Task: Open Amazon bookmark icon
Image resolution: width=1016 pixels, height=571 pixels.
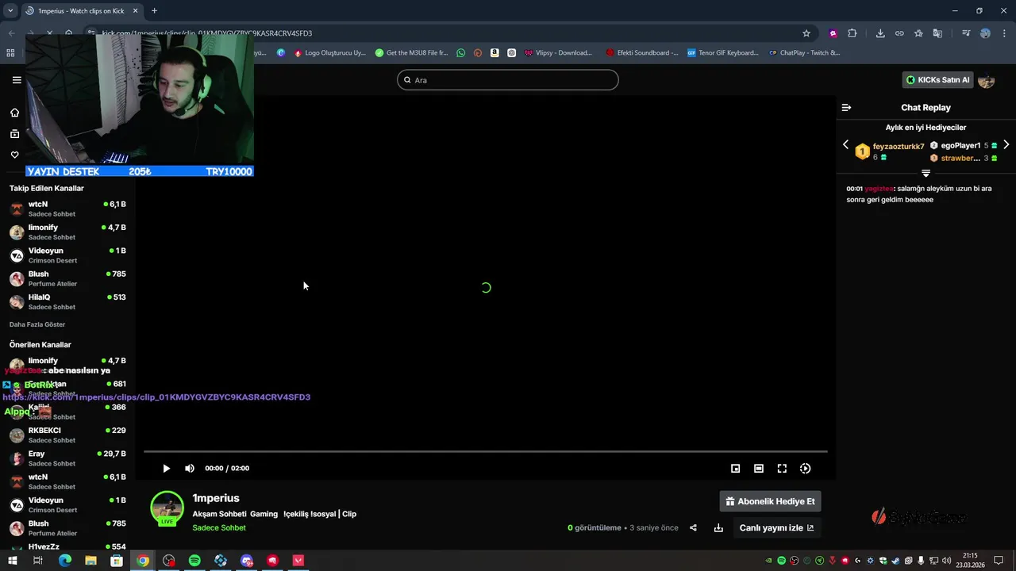Action: (x=495, y=53)
